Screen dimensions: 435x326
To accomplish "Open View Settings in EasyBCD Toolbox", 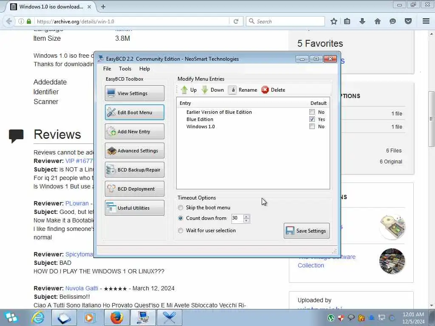I will click(x=135, y=93).
